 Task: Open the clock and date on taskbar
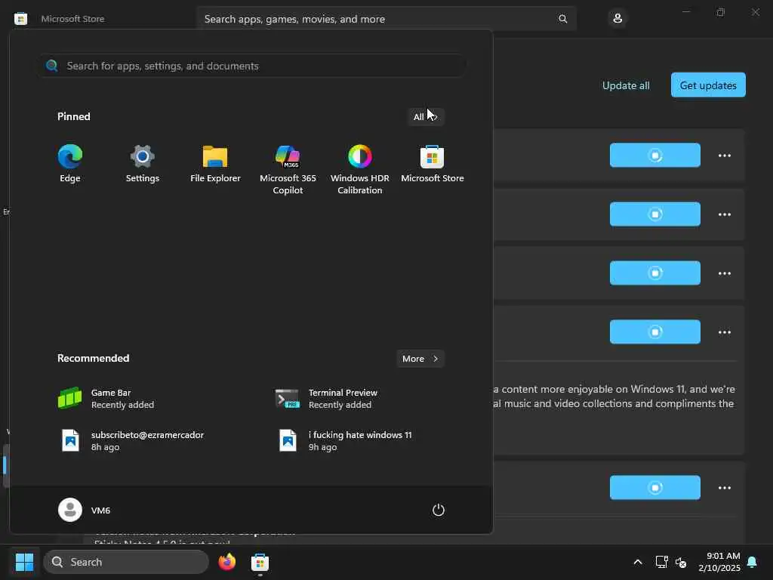point(719,562)
